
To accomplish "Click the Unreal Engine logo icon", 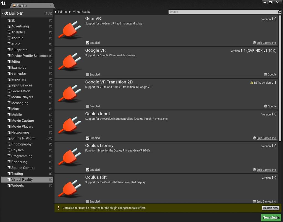I will click(x=3, y=3).
